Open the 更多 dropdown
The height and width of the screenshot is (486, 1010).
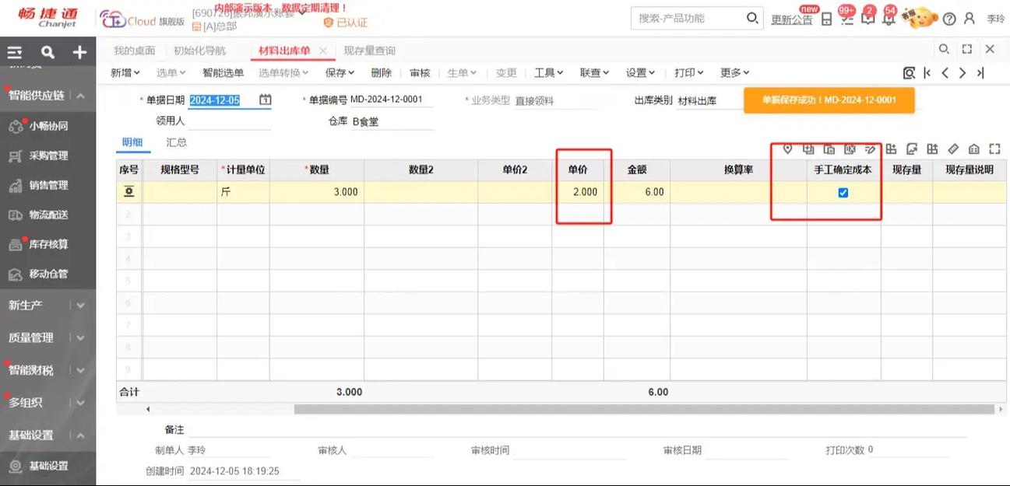[735, 72]
